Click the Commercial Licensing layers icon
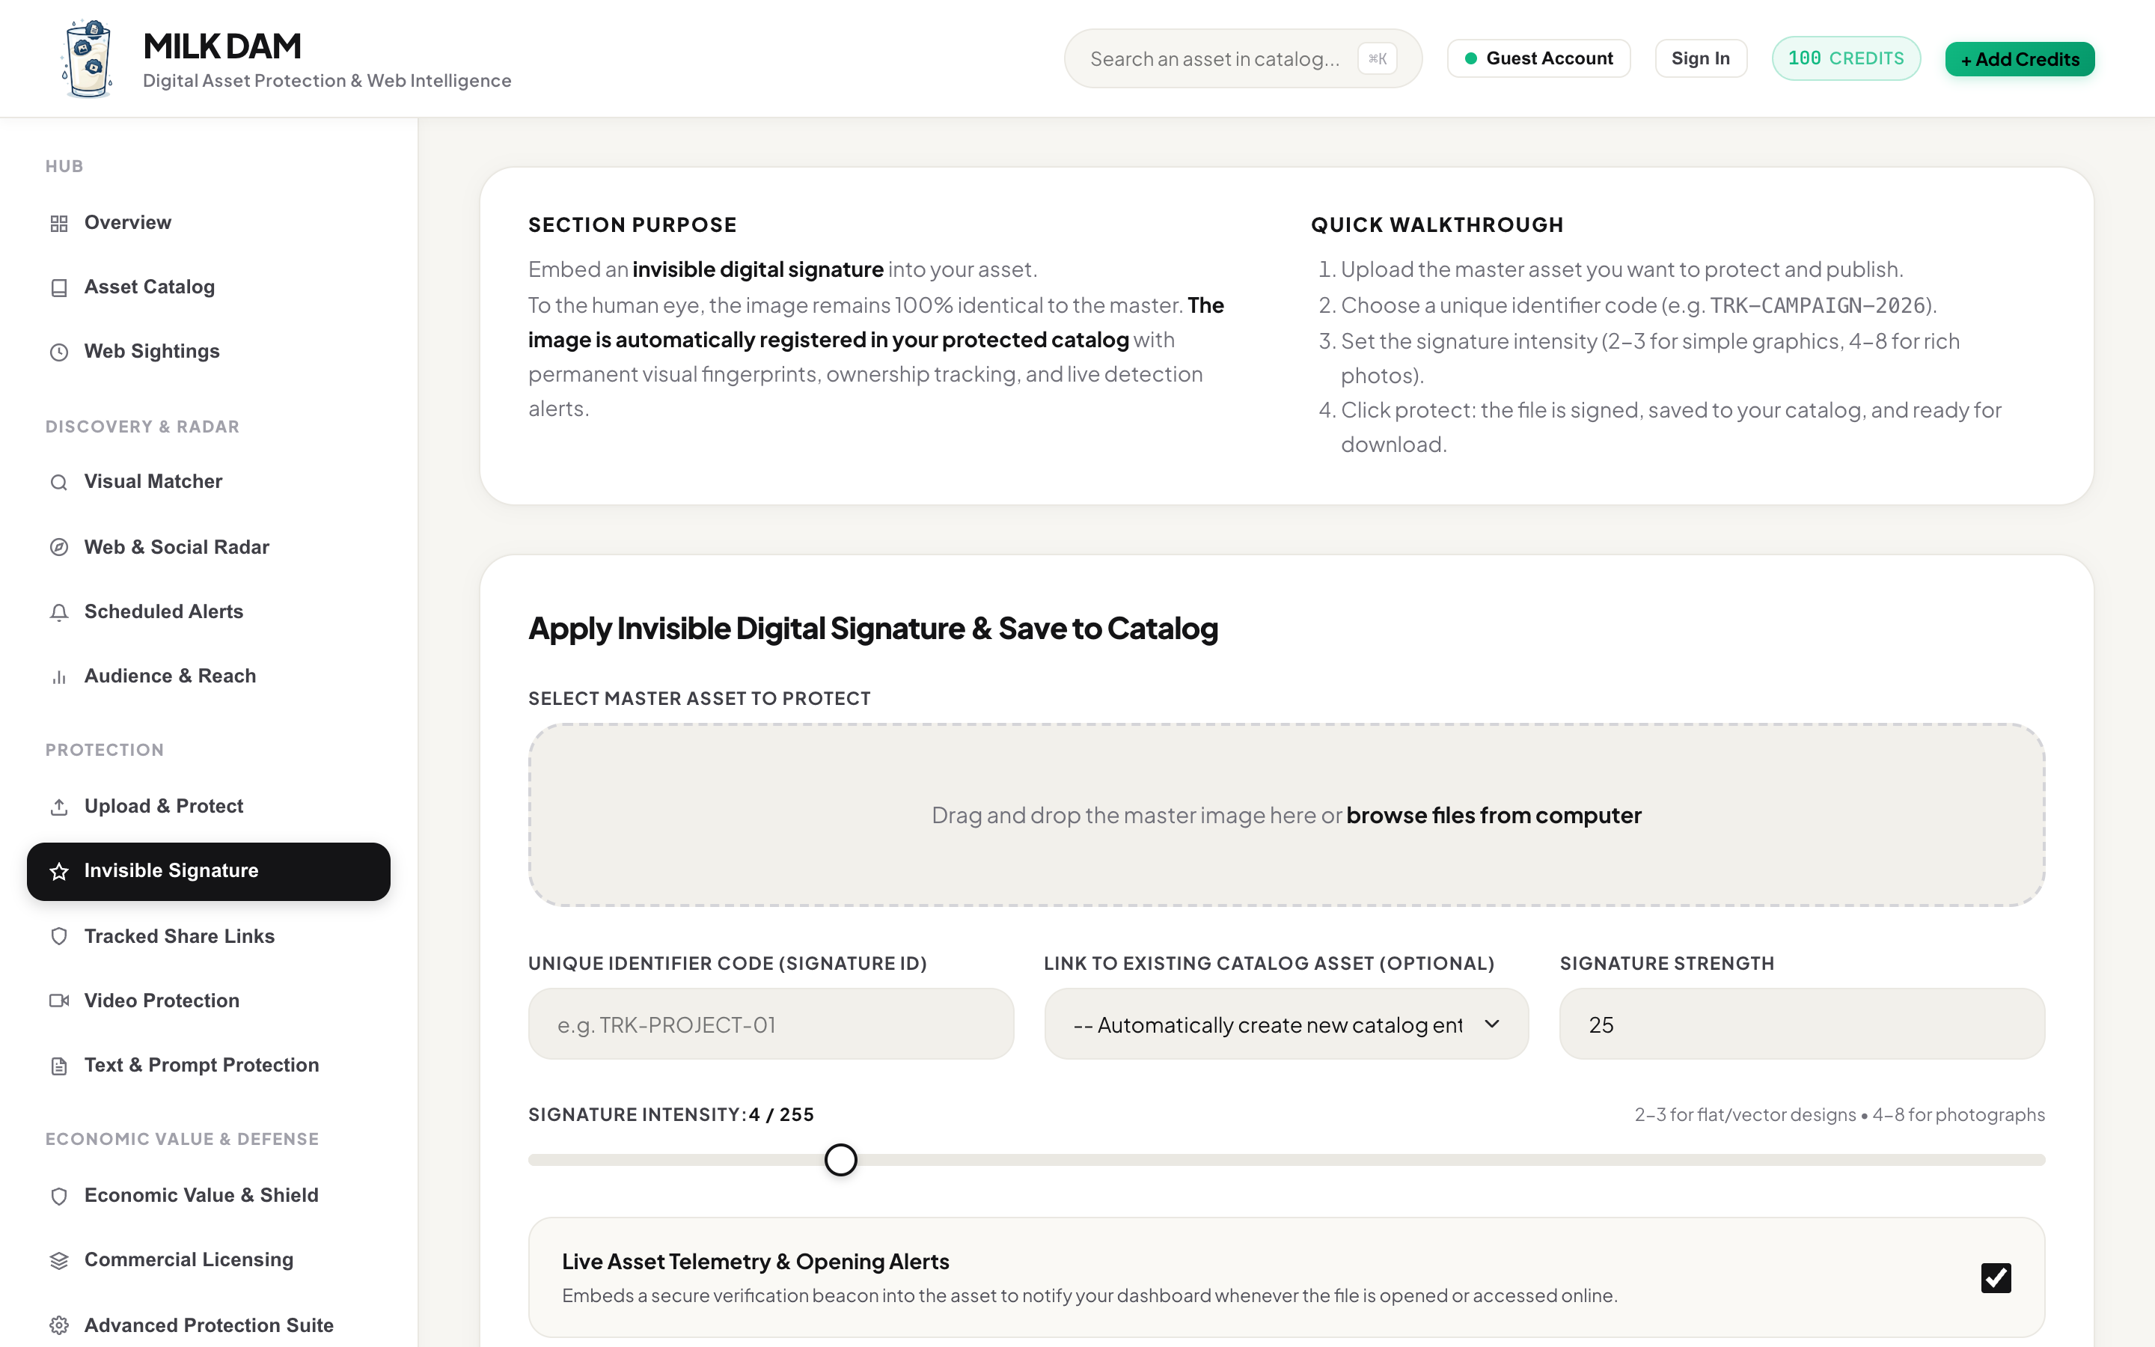Screen dimensions: 2155x1347 (59, 1259)
